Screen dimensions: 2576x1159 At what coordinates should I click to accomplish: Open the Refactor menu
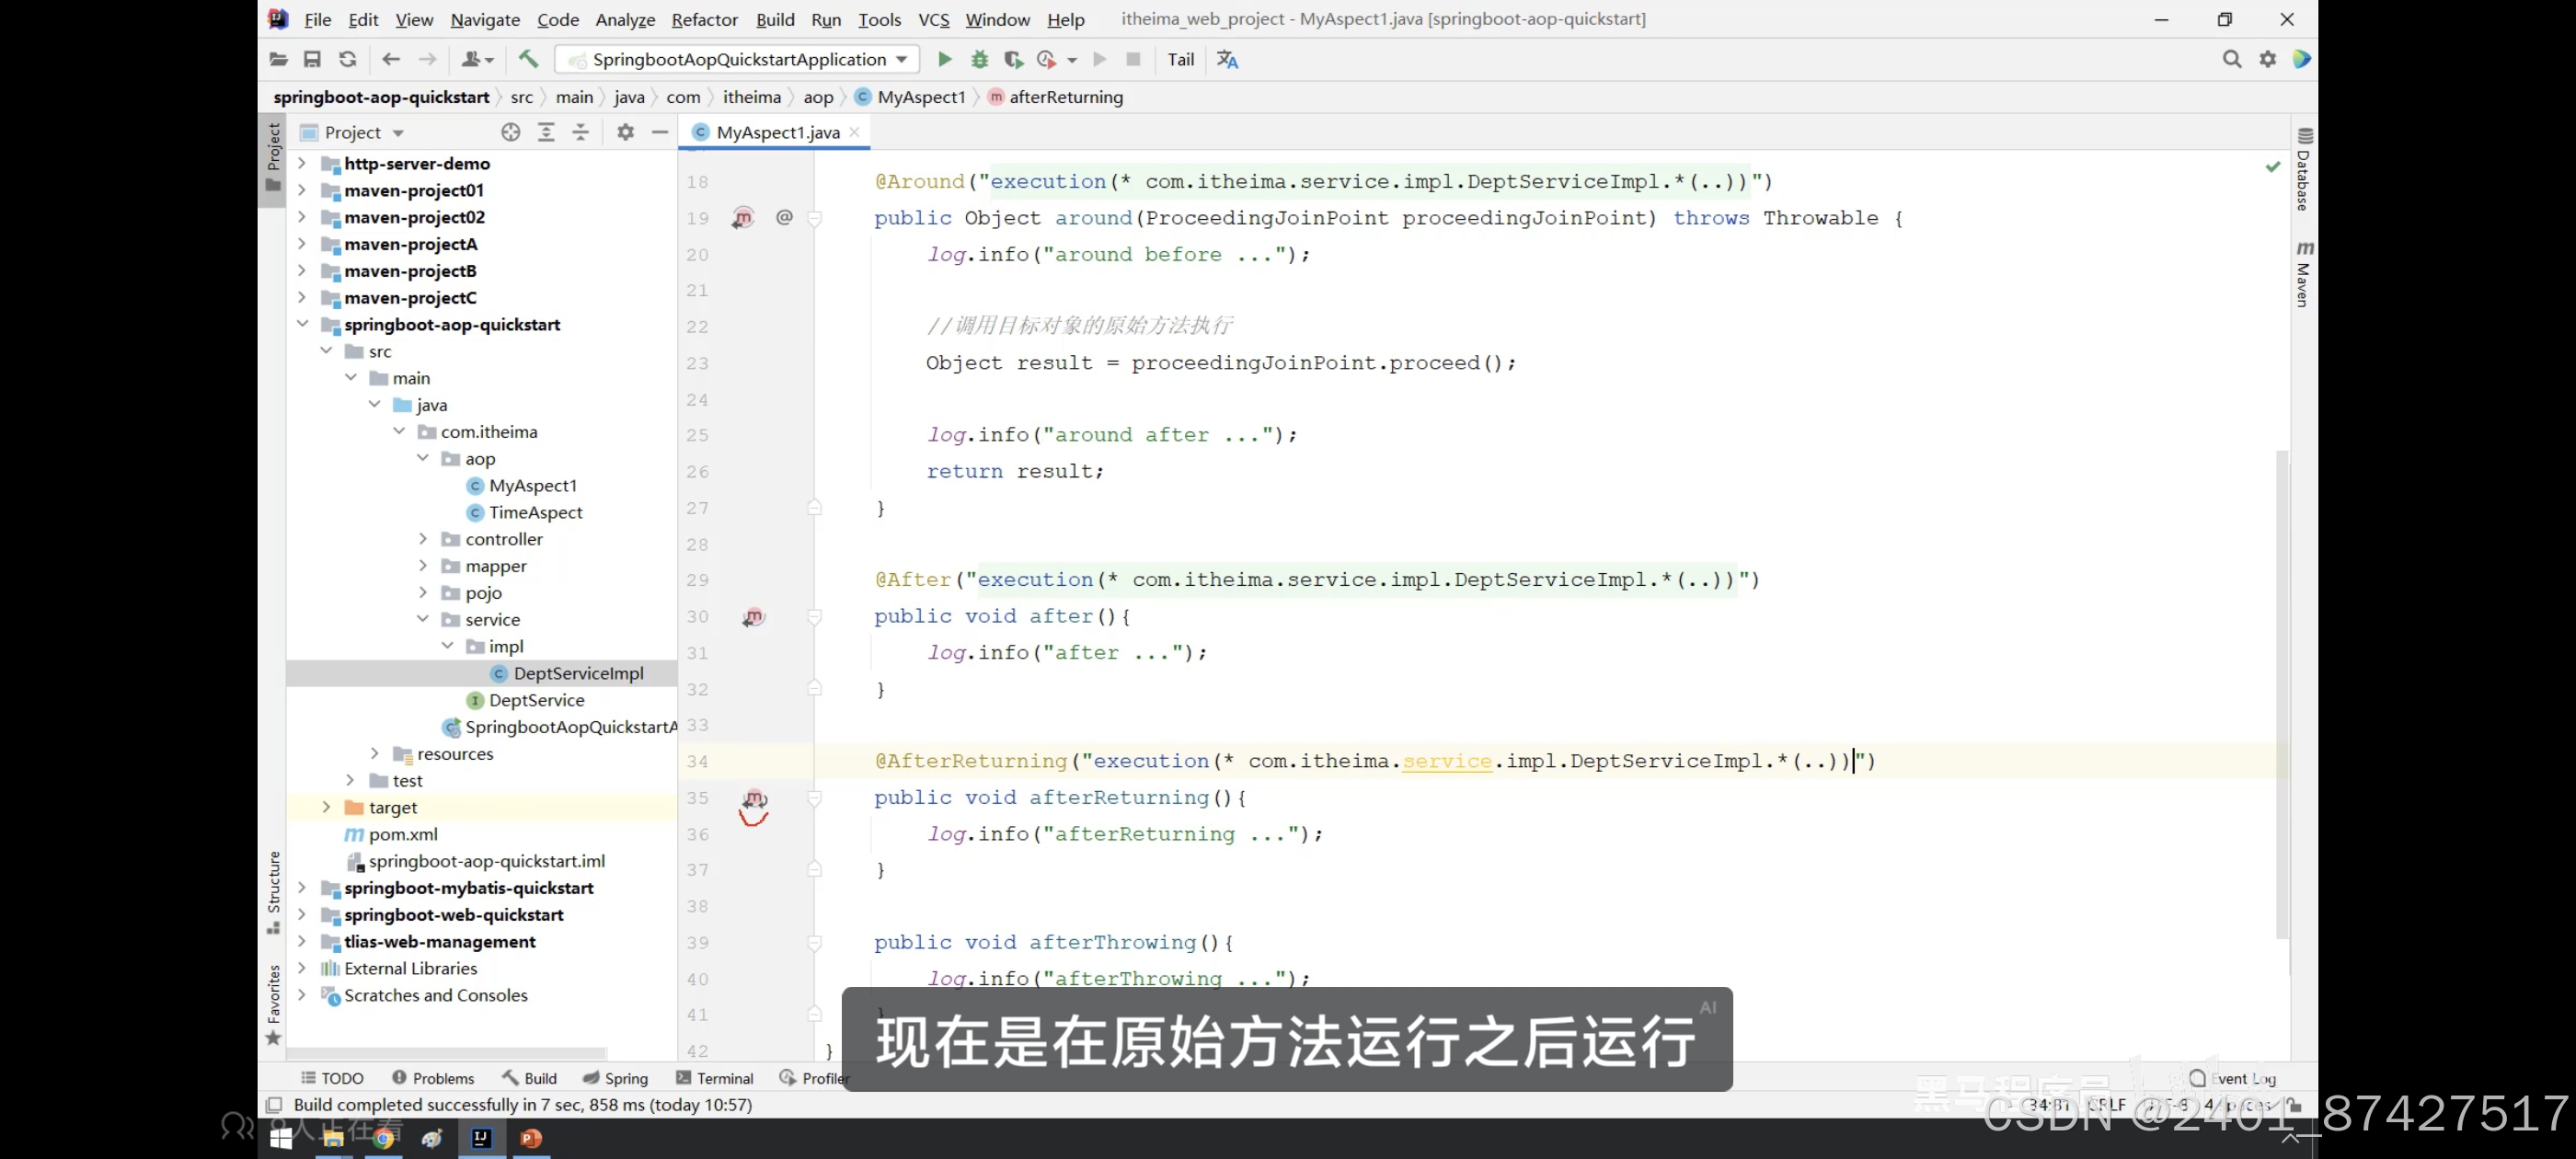tap(704, 20)
